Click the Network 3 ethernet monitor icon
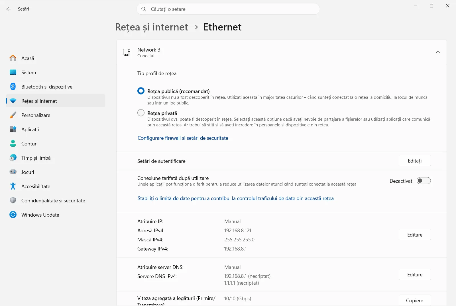The image size is (456, 306). click(127, 52)
